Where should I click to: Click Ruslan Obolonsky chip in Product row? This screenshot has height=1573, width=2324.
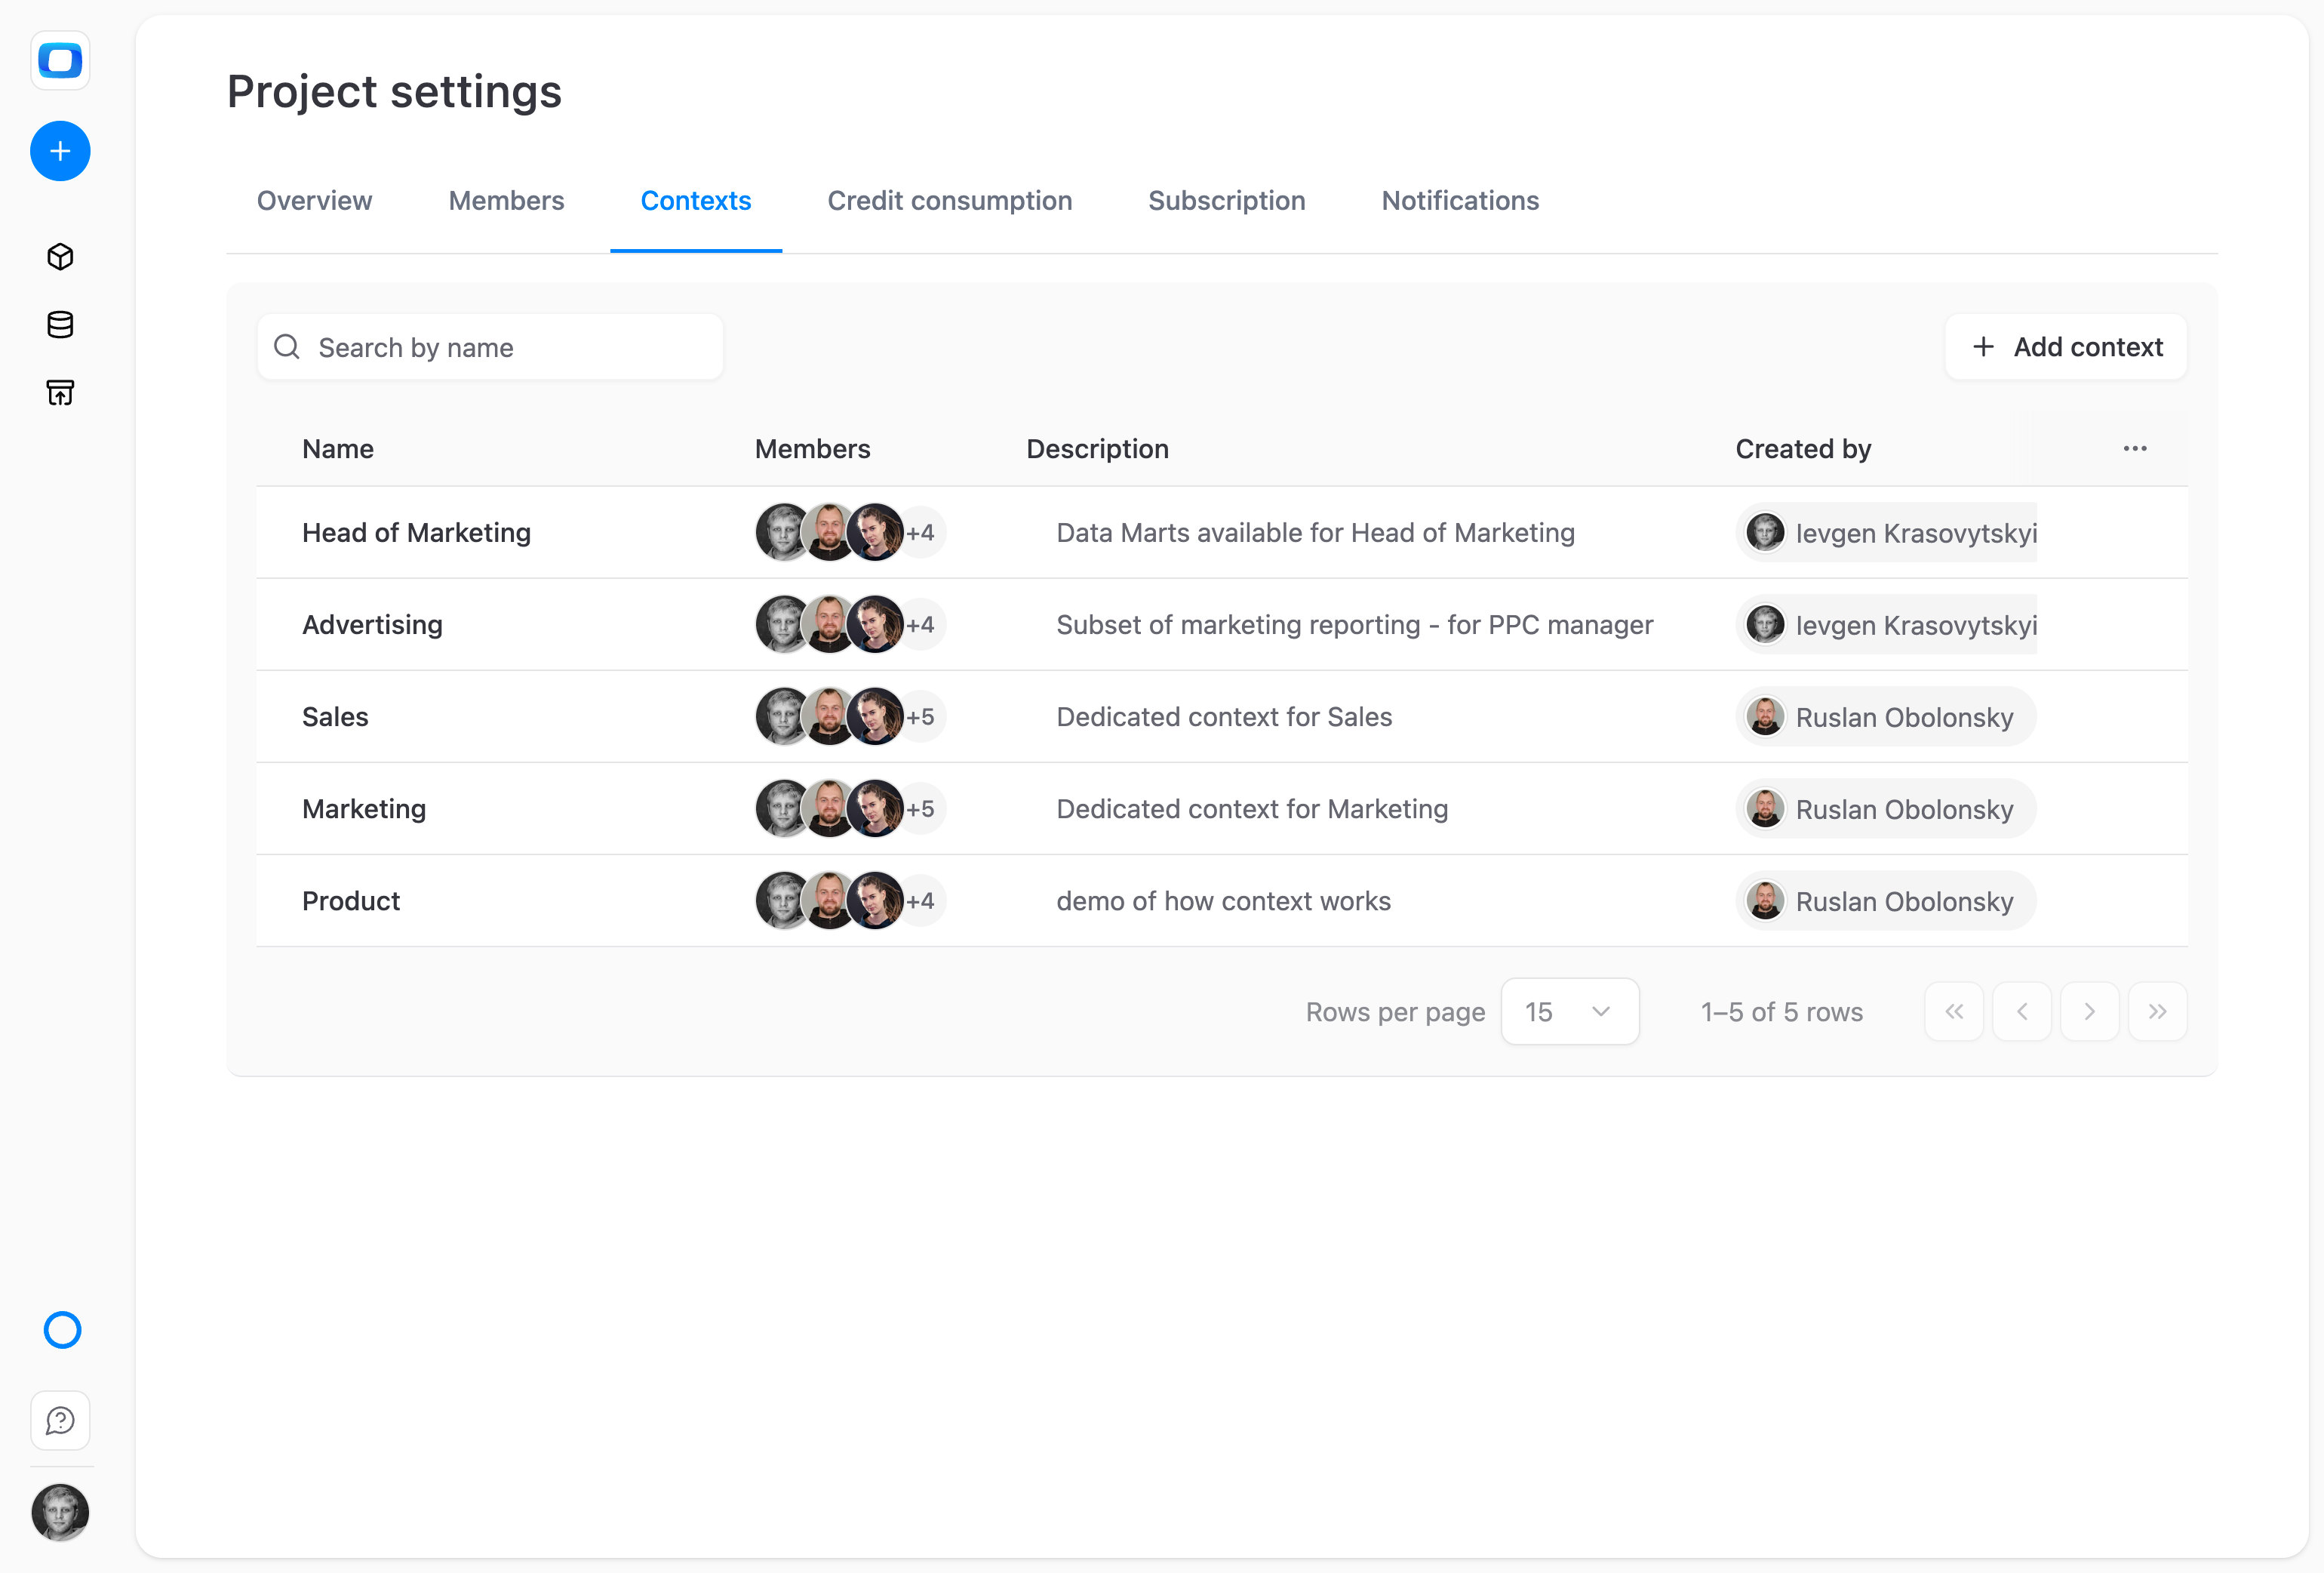tap(1886, 900)
